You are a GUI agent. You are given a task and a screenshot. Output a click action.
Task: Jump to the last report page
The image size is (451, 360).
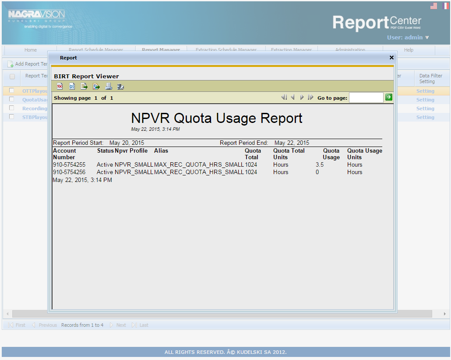tap(310, 97)
